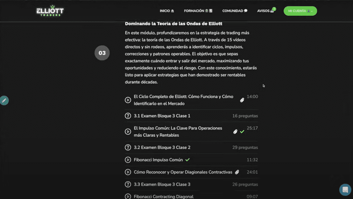Open lesson Fibonacci Contracting Diagonal
Image resolution: width=353 pixels, height=199 pixels.
tap(164, 197)
